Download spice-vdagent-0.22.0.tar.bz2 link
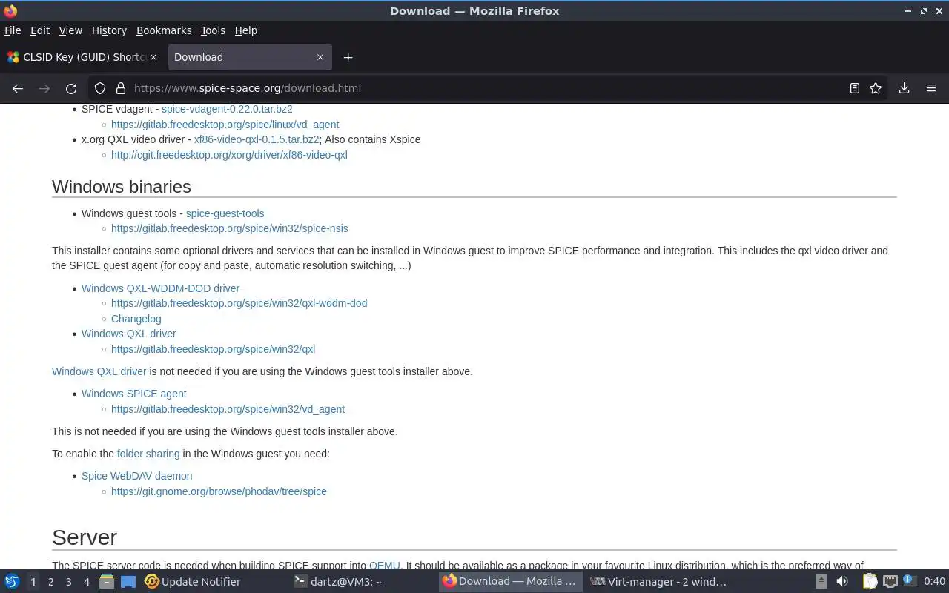Image resolution: width=949 pixels, height=593 pixels. [x=227, y=109]
